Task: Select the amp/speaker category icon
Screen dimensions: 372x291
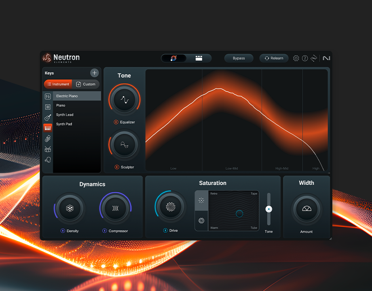Action: click(48, 107)
